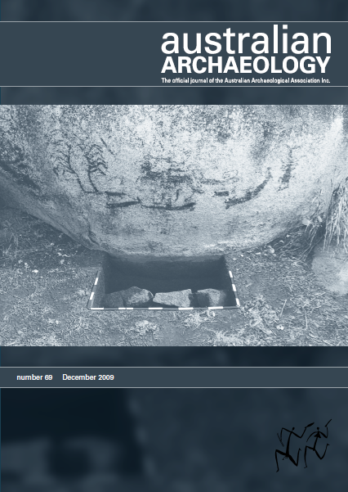Click the dark shadowed back wall of pit
Screen dimensions: 348x492
point(165,272)
